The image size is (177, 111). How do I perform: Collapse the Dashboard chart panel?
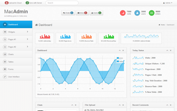coord(120,50)
